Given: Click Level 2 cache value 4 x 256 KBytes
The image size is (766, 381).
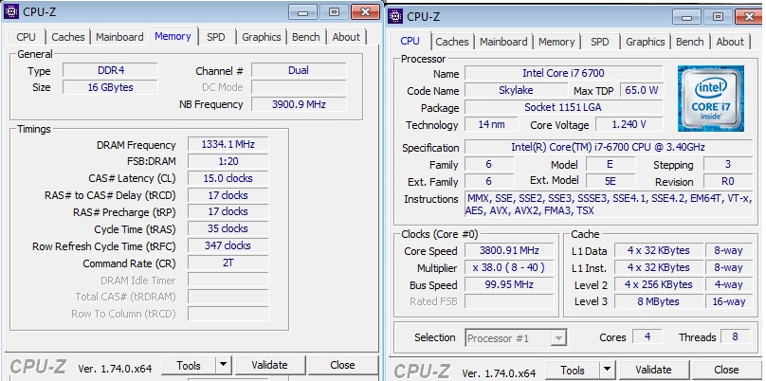Looking at the screenshot, I should click(659, 284).
